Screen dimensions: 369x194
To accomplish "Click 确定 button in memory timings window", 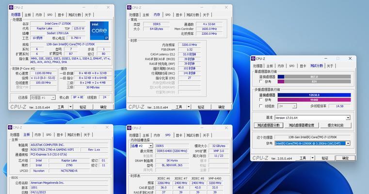I will pyautogui.click(x=221, y=107).
